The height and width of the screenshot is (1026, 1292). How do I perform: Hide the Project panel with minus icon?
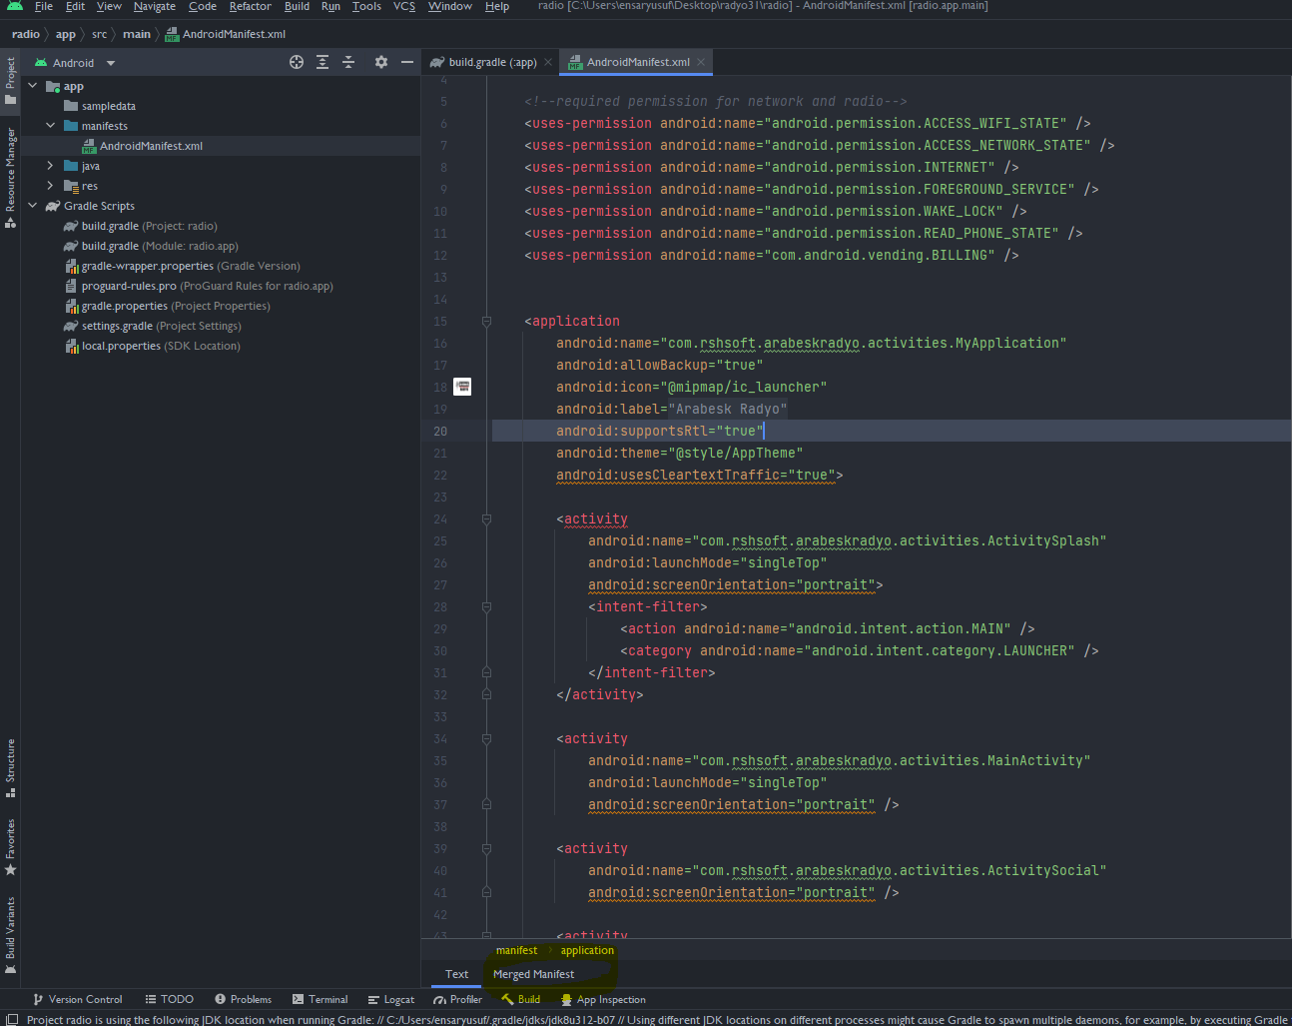point(407,62)
